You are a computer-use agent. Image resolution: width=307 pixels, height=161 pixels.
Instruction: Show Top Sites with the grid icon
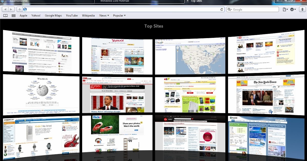14,16
